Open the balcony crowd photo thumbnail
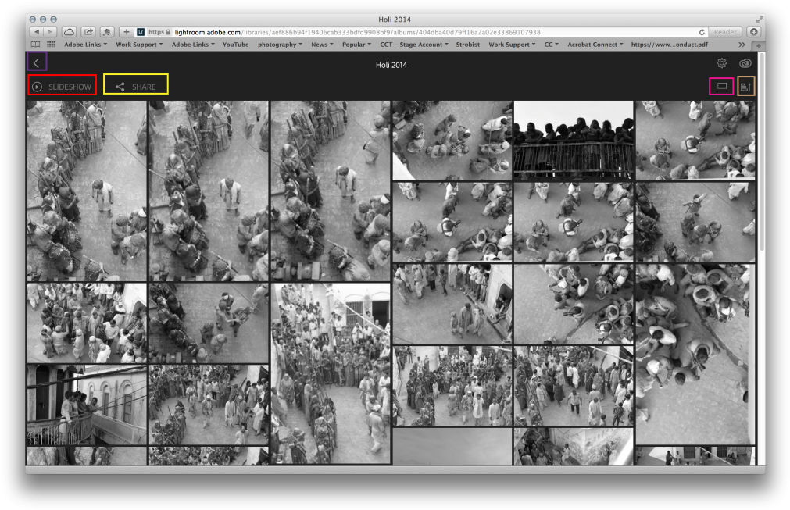Viewport: 790px width, 510px height. (x=574, y=140)
